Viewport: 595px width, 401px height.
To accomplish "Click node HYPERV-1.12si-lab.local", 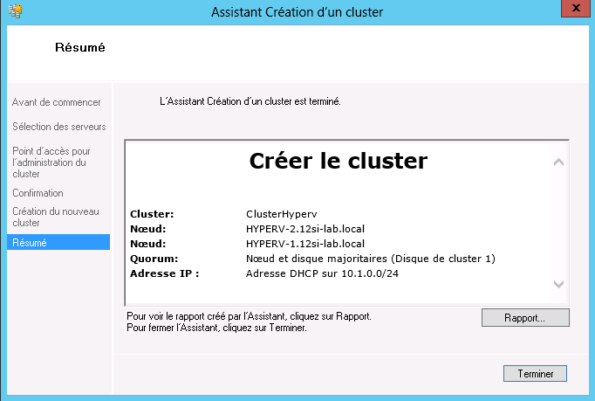I will 305,244.
